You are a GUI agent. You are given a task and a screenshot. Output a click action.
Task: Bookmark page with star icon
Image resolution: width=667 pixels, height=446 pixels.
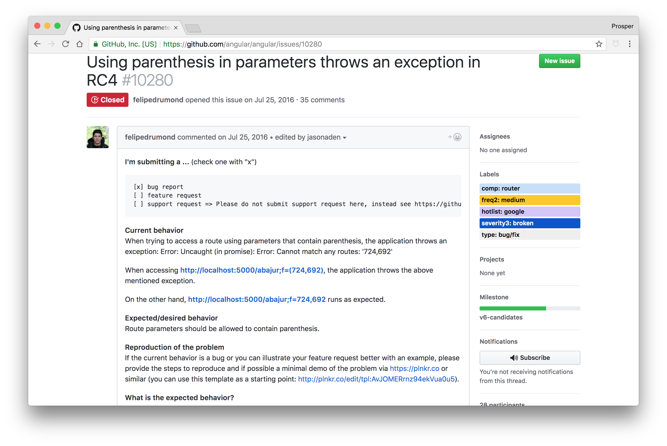pos(599,44)
